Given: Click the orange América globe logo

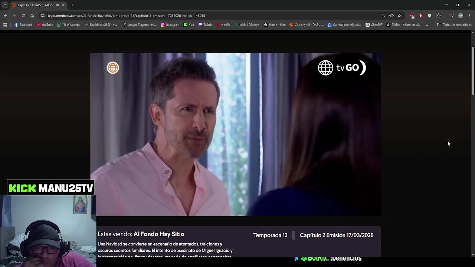Looking at the screenshot, I should pyautogui.click(x=113, y=68).
